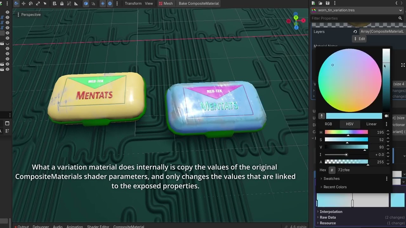This screenshot has width=406, height=228.
Task: Select the Ruler mode tool
Action: click(76, 3)
